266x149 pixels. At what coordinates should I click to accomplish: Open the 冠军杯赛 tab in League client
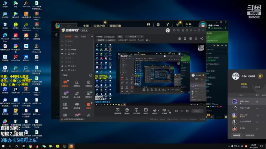[115, 26]
